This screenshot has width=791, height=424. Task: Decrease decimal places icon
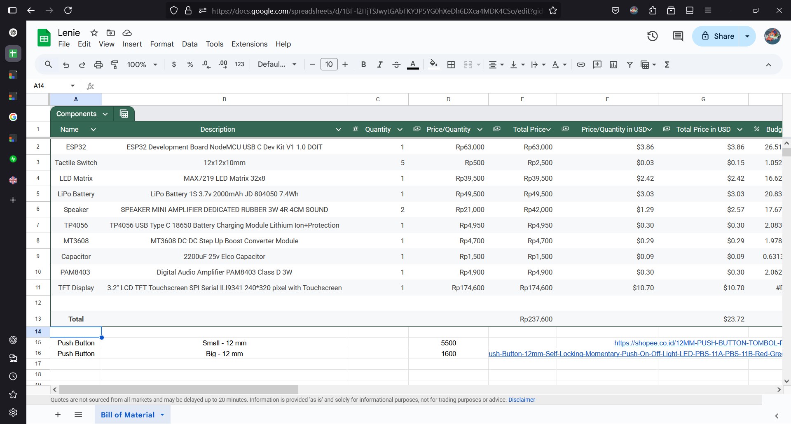point(206,65)
